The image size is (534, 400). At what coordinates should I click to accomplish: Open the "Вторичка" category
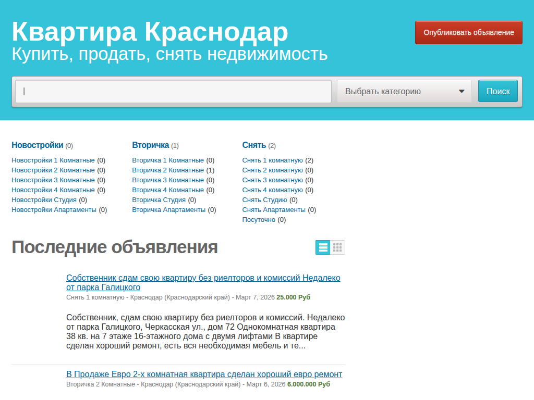[x=150, y=145]
